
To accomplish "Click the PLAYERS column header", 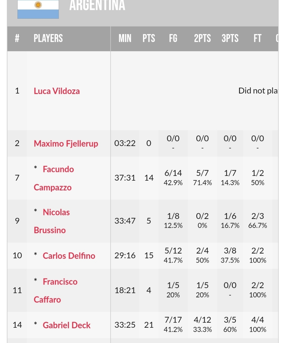I will tap(48, 38).
